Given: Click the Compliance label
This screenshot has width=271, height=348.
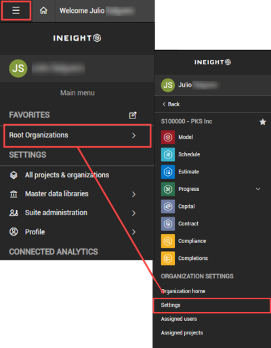Looking at the screenshot, I should [192, 241].
